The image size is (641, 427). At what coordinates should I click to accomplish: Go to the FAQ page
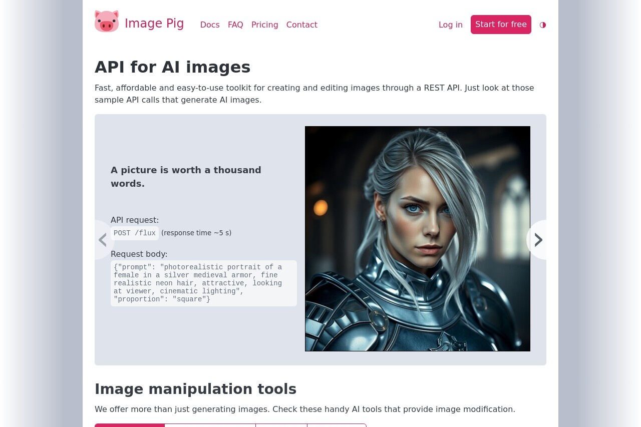[x=235, y=25]
